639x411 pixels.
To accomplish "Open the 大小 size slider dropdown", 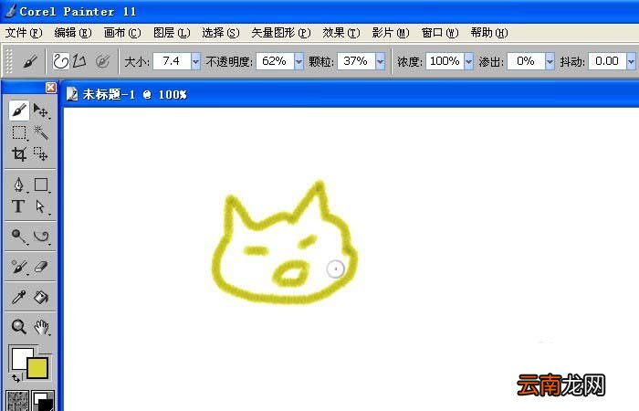I will click(196, 61).
